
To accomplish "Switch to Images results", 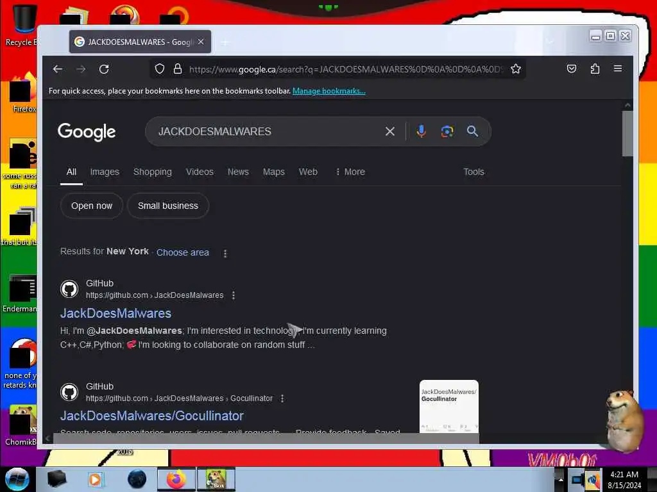I will click(105, 172).
